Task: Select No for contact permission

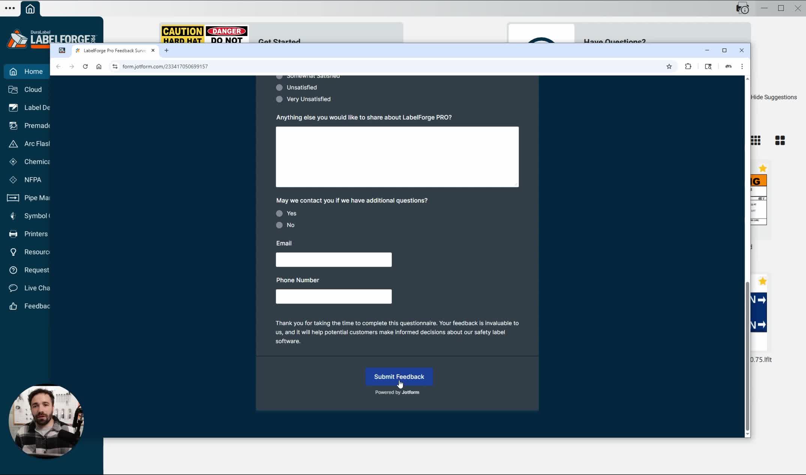Action: pyautogui.click(x=279, y=225)
